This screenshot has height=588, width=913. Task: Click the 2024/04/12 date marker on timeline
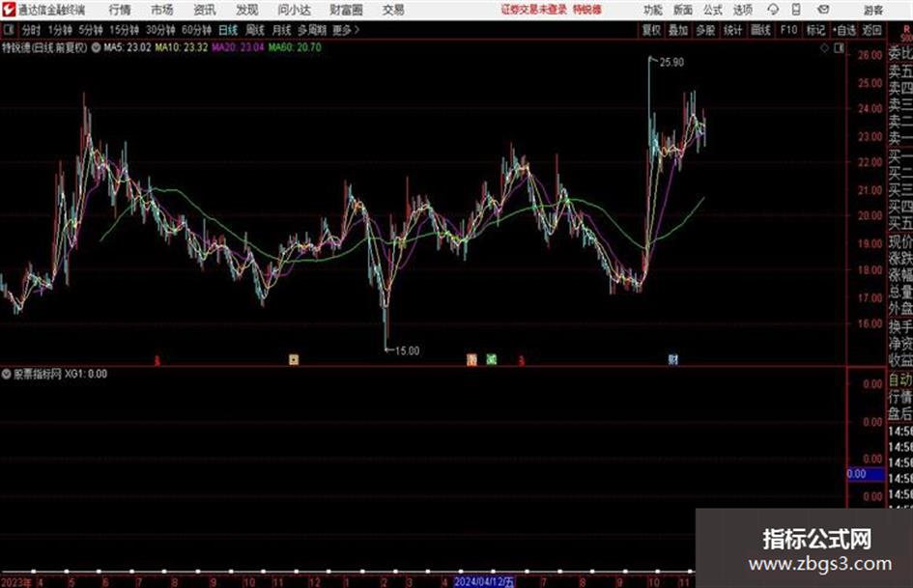484,582
